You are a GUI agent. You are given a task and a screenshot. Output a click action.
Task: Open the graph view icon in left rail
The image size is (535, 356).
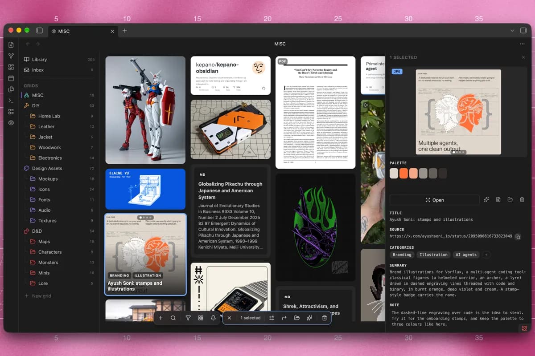click(x=11, y=56)
